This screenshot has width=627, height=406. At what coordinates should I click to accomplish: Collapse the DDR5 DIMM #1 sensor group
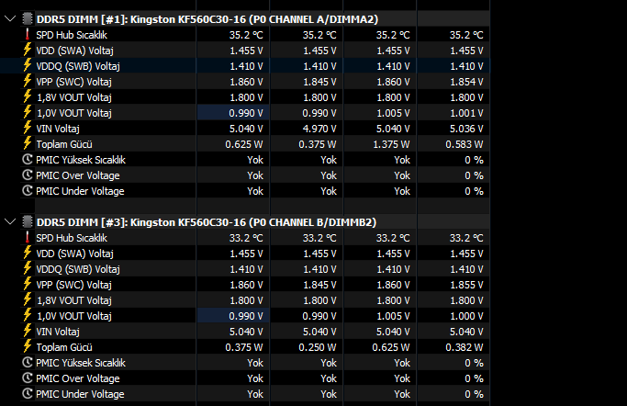pyautogui.click(x=10, y=18)
